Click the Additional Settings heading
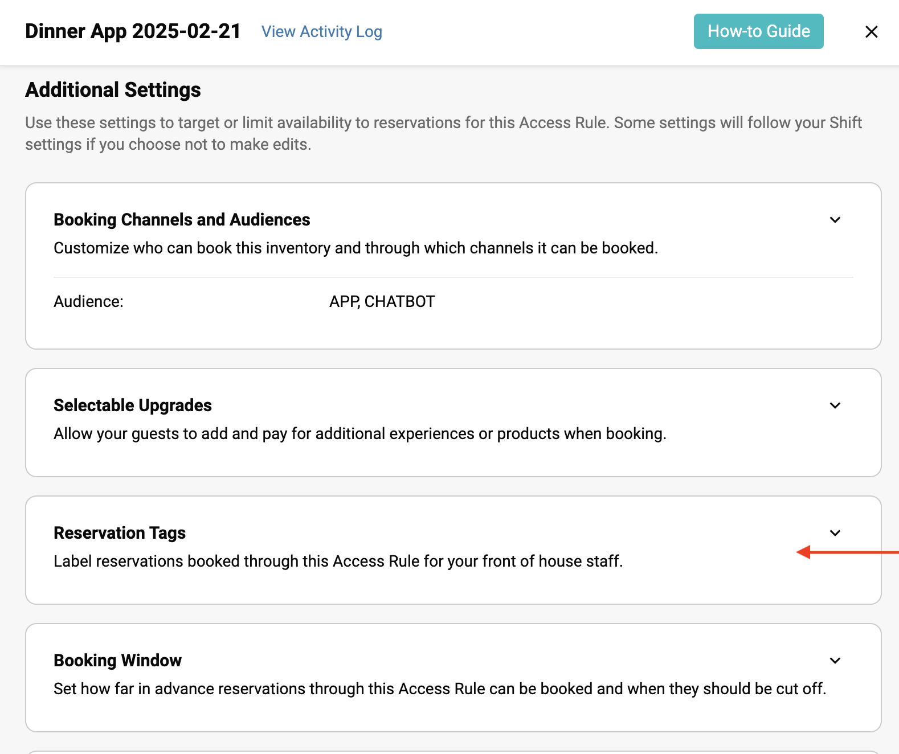This screenshot has height=754, width=899. [x=113, y=90]
